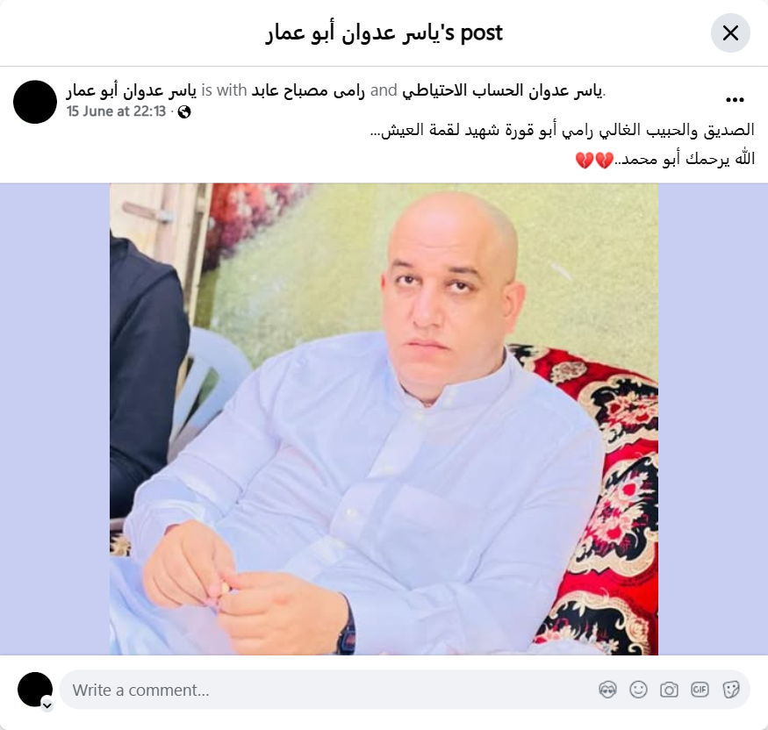Click the commenter avatar beside the comment box
768x730 pixels.
tap(35, 689)
